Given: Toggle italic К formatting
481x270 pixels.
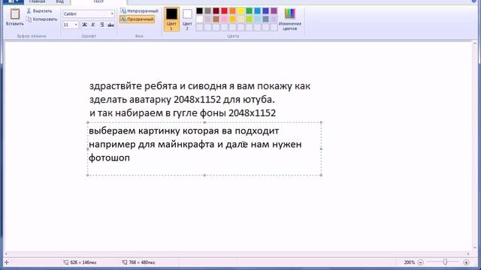Looking at the screenshot, I should coord(93,25).
